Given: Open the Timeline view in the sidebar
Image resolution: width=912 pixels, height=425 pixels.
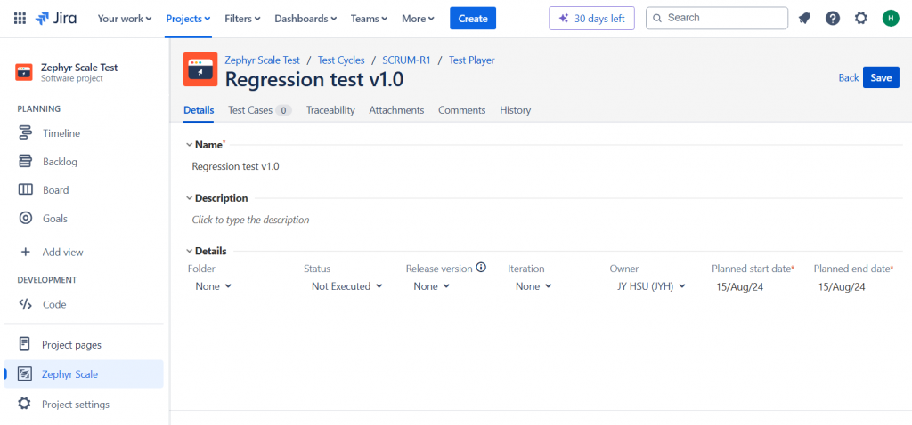Looking at the screenshot, I should click(61, 133).
